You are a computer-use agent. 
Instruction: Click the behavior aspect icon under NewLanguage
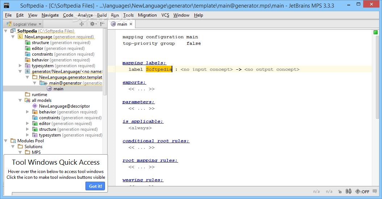click(28, 60)
